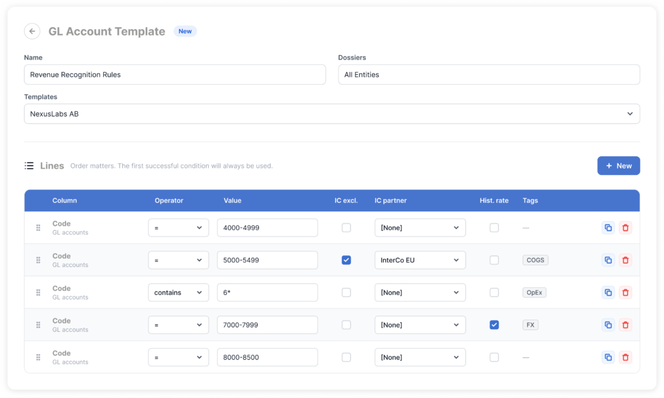Screen dimensions: 664x398
Task: Enable IC excl. for 4000-4999 row
Action: click(346, 228)
